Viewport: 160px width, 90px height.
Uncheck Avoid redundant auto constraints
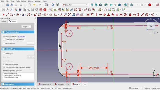4,68
